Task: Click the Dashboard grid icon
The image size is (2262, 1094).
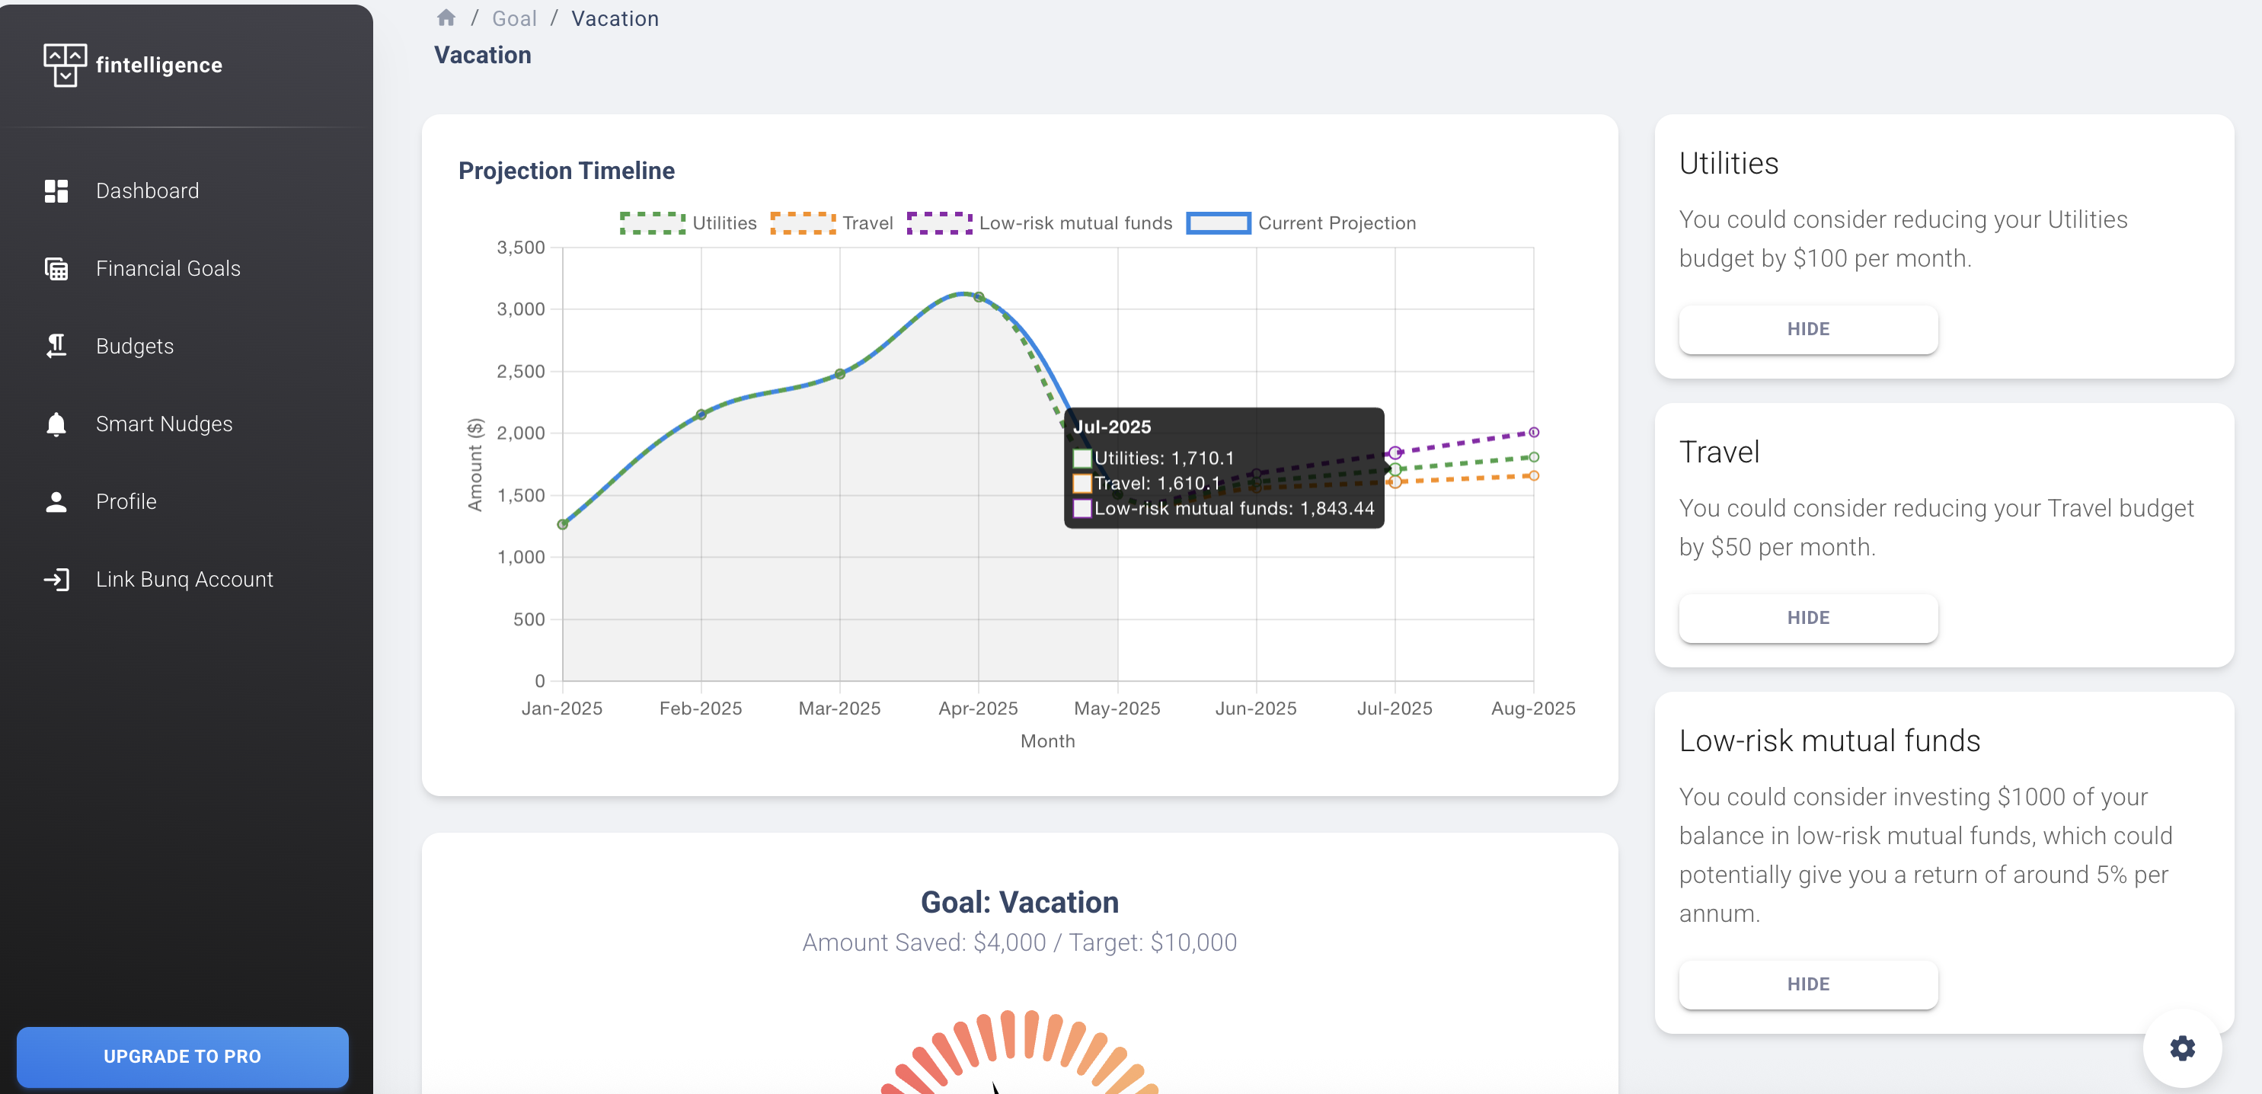Action: coord(56,190)
